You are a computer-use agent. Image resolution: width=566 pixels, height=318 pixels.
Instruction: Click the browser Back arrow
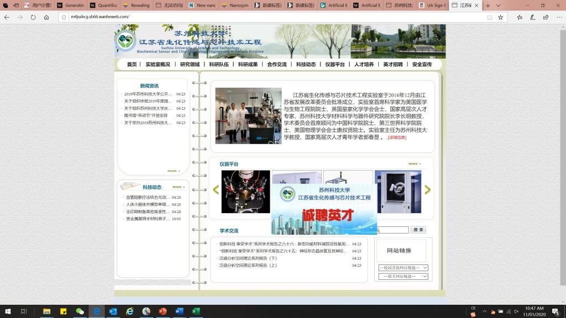tap(7, 17)
